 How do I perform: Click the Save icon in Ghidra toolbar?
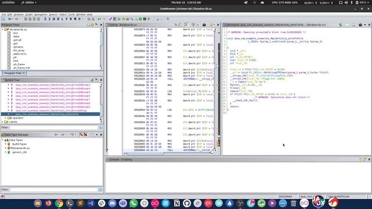pyautogui.click(x=3, y=19)
